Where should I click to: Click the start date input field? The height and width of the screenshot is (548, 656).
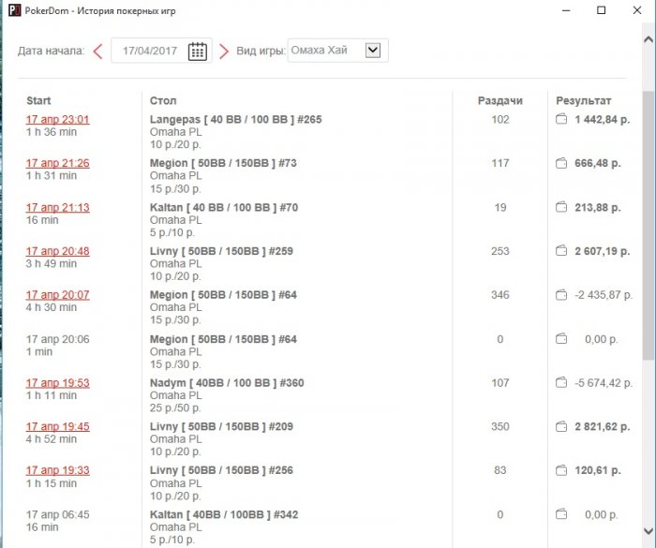click(148, 52)
